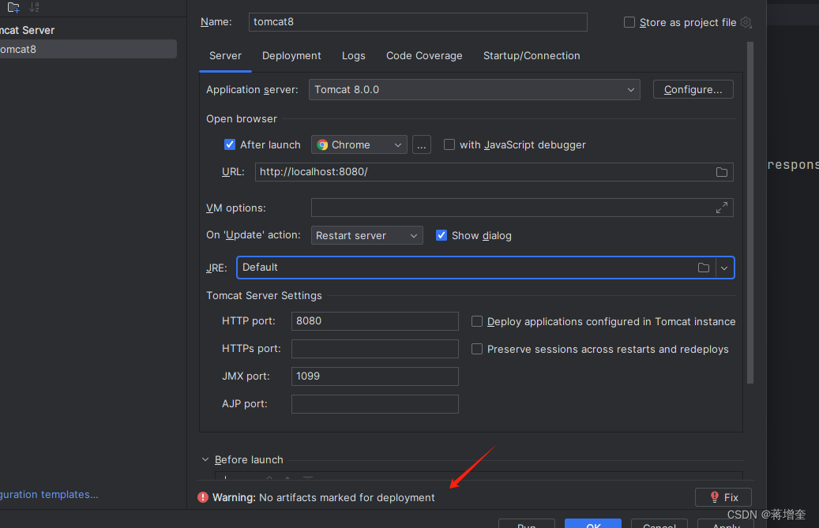Open the Application server dropdown
Image resolution: width=819 pixels, height=528 pixels.
(475, 90)
